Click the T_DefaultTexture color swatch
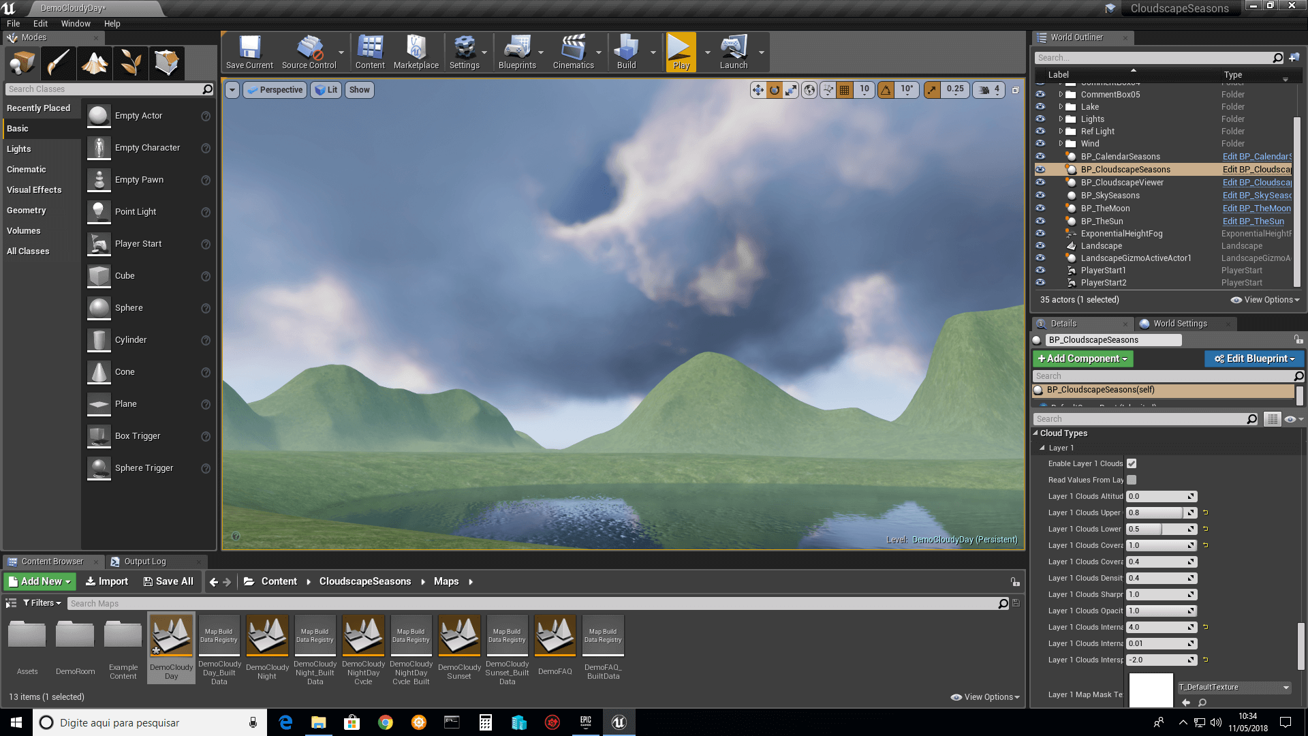This screenshot has height=736, width=1308. point(1151,689)
